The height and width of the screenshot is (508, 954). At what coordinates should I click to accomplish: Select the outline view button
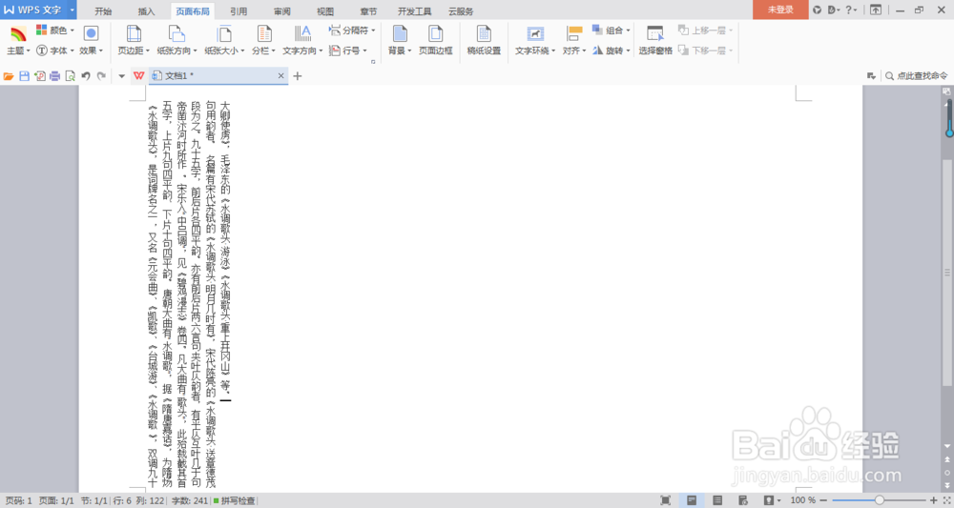[x=717, y=500]
